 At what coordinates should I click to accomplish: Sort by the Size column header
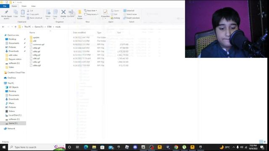tap(119, 33)
